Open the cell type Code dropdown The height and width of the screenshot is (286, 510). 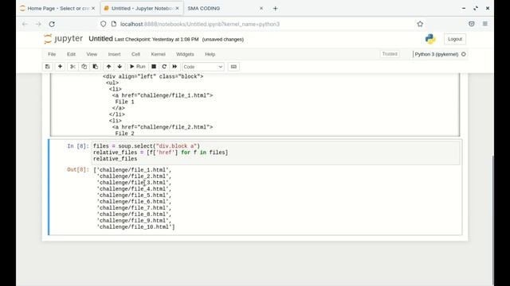[203, 67]
